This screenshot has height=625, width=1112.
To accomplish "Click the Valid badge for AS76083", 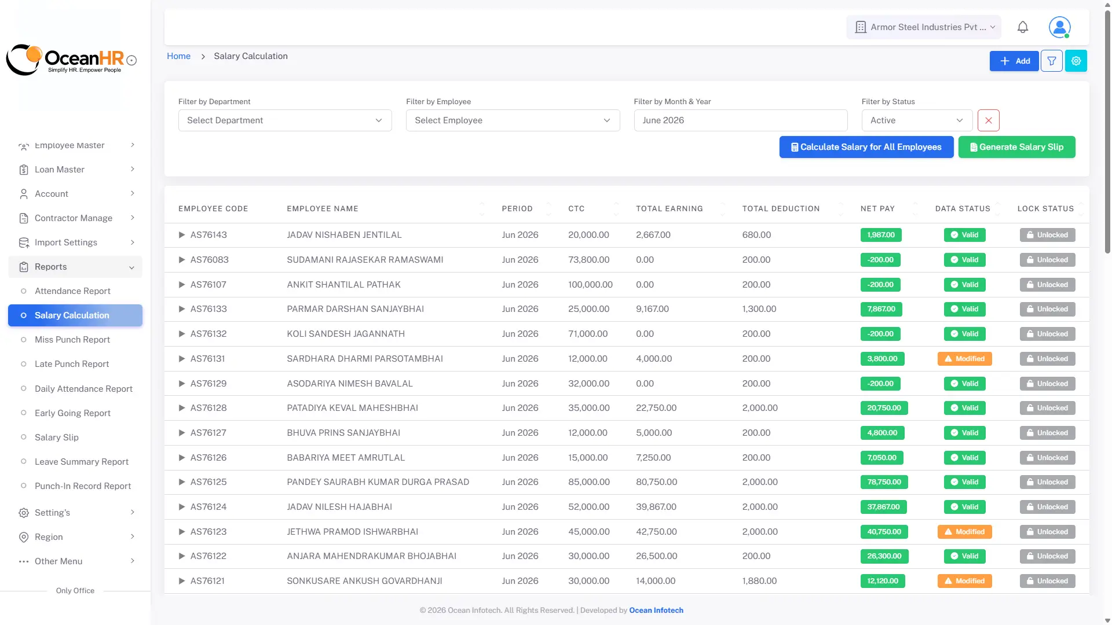I will click(x=964, y=260).
